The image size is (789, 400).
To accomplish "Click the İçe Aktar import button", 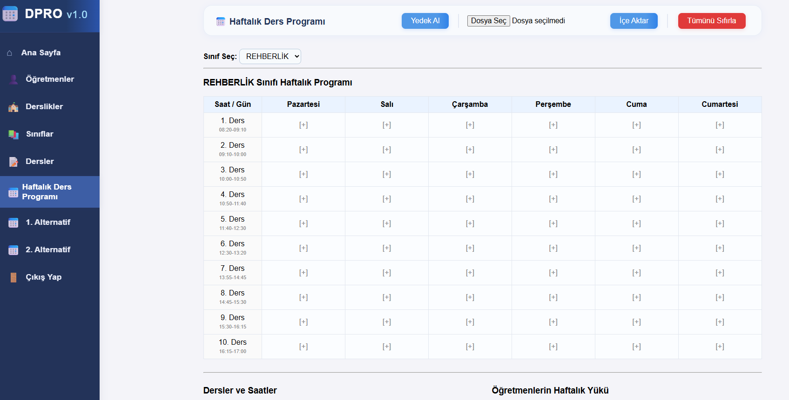I will 634,21.
